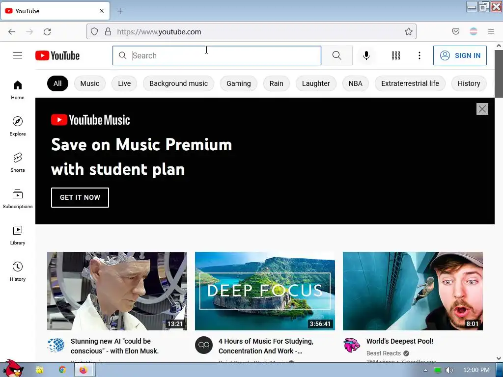Screen dimensions: 503x377
Task: Reload the page with refresh icon
Action: pos(47,32)
